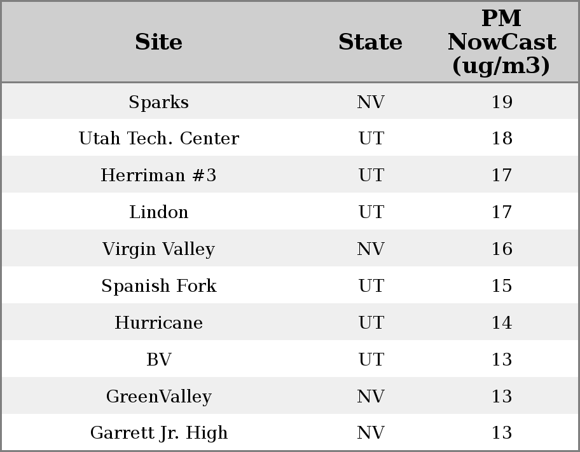Screen dimensions: 580x452
Task: Select the Lindon site name
Action: (x=158, y=212)
